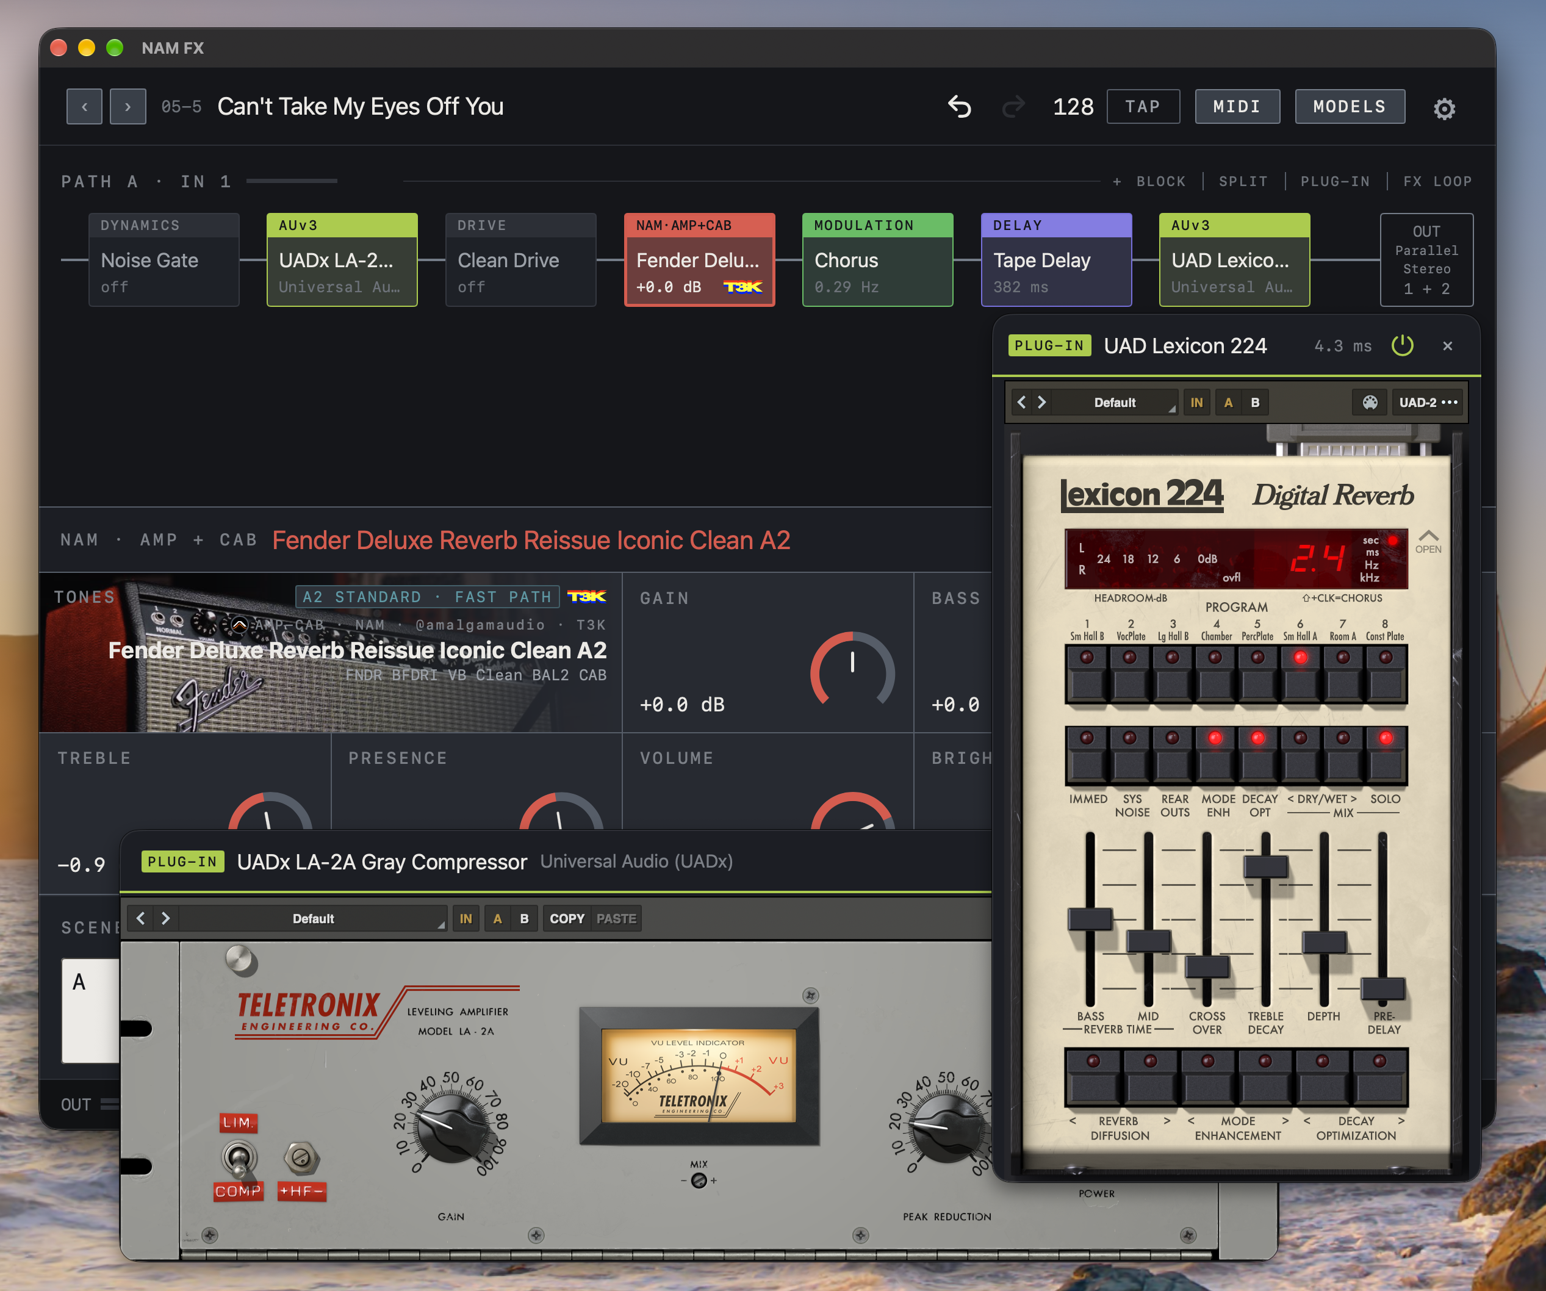Select A state in Lexicon toolbar

[x=1228, y=403]
